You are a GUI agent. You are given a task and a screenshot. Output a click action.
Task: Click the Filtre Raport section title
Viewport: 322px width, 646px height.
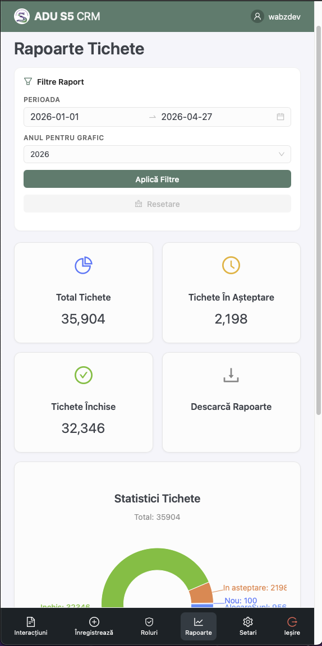coord(60,81)
